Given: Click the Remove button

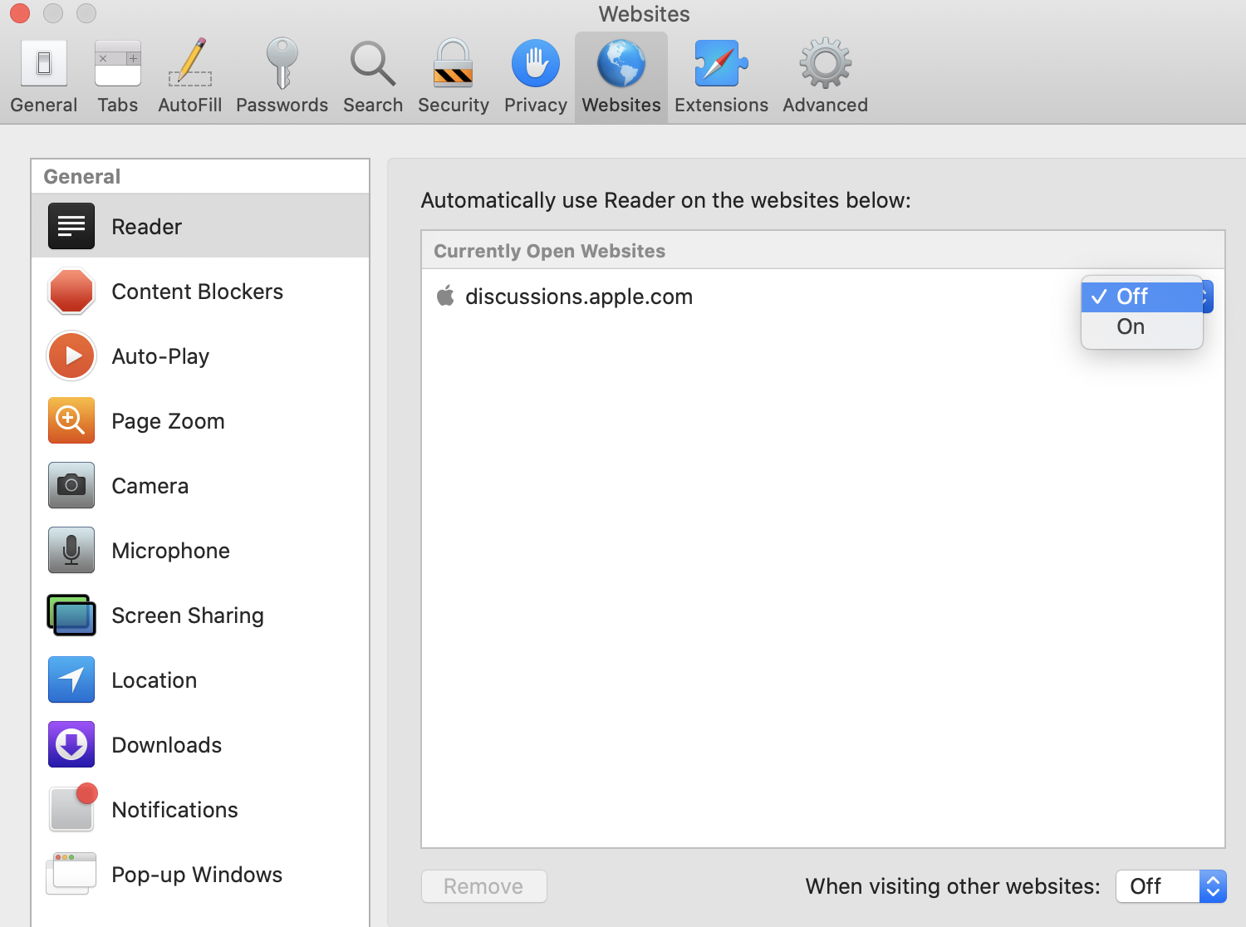Looking at the screenshot, I should click(x=483, y=886).
